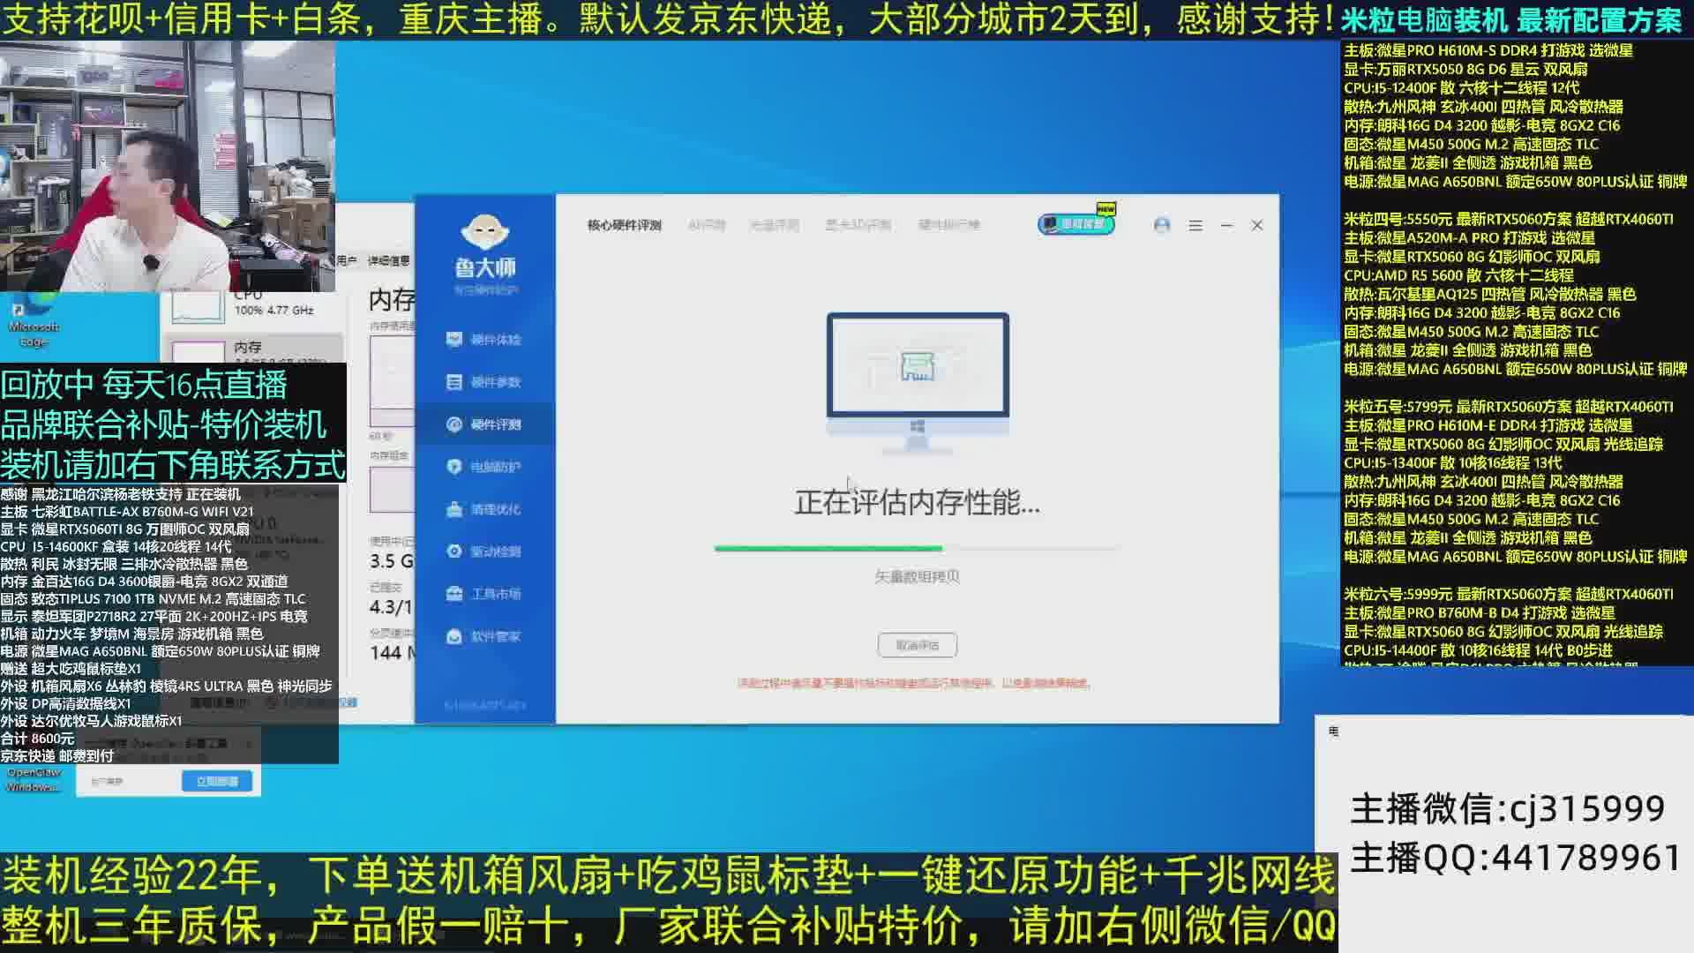Image resolution: width=1694 pixels, height=953 pixels.
Task: Click the memory evaluation progress bar
Action: (x=917, y=549)
